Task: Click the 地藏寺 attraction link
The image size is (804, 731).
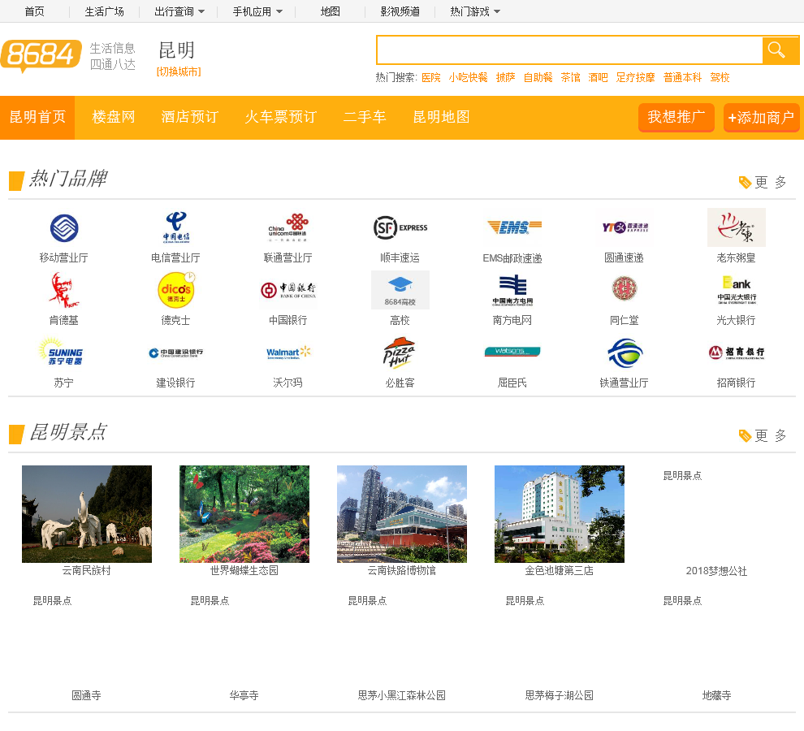Action: point(716,695)
